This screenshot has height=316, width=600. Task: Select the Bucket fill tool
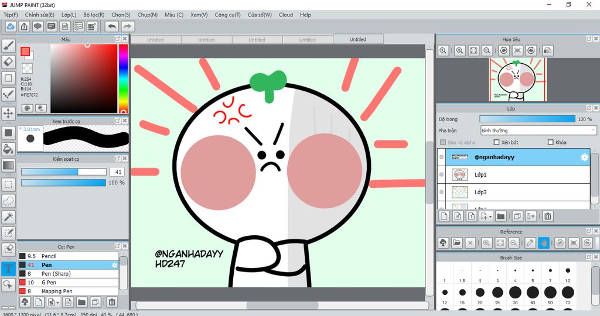(8, 149)
